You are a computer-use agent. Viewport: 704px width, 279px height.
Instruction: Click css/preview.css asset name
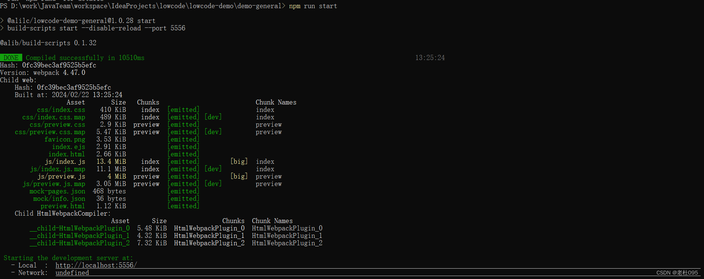click(57, 124)
